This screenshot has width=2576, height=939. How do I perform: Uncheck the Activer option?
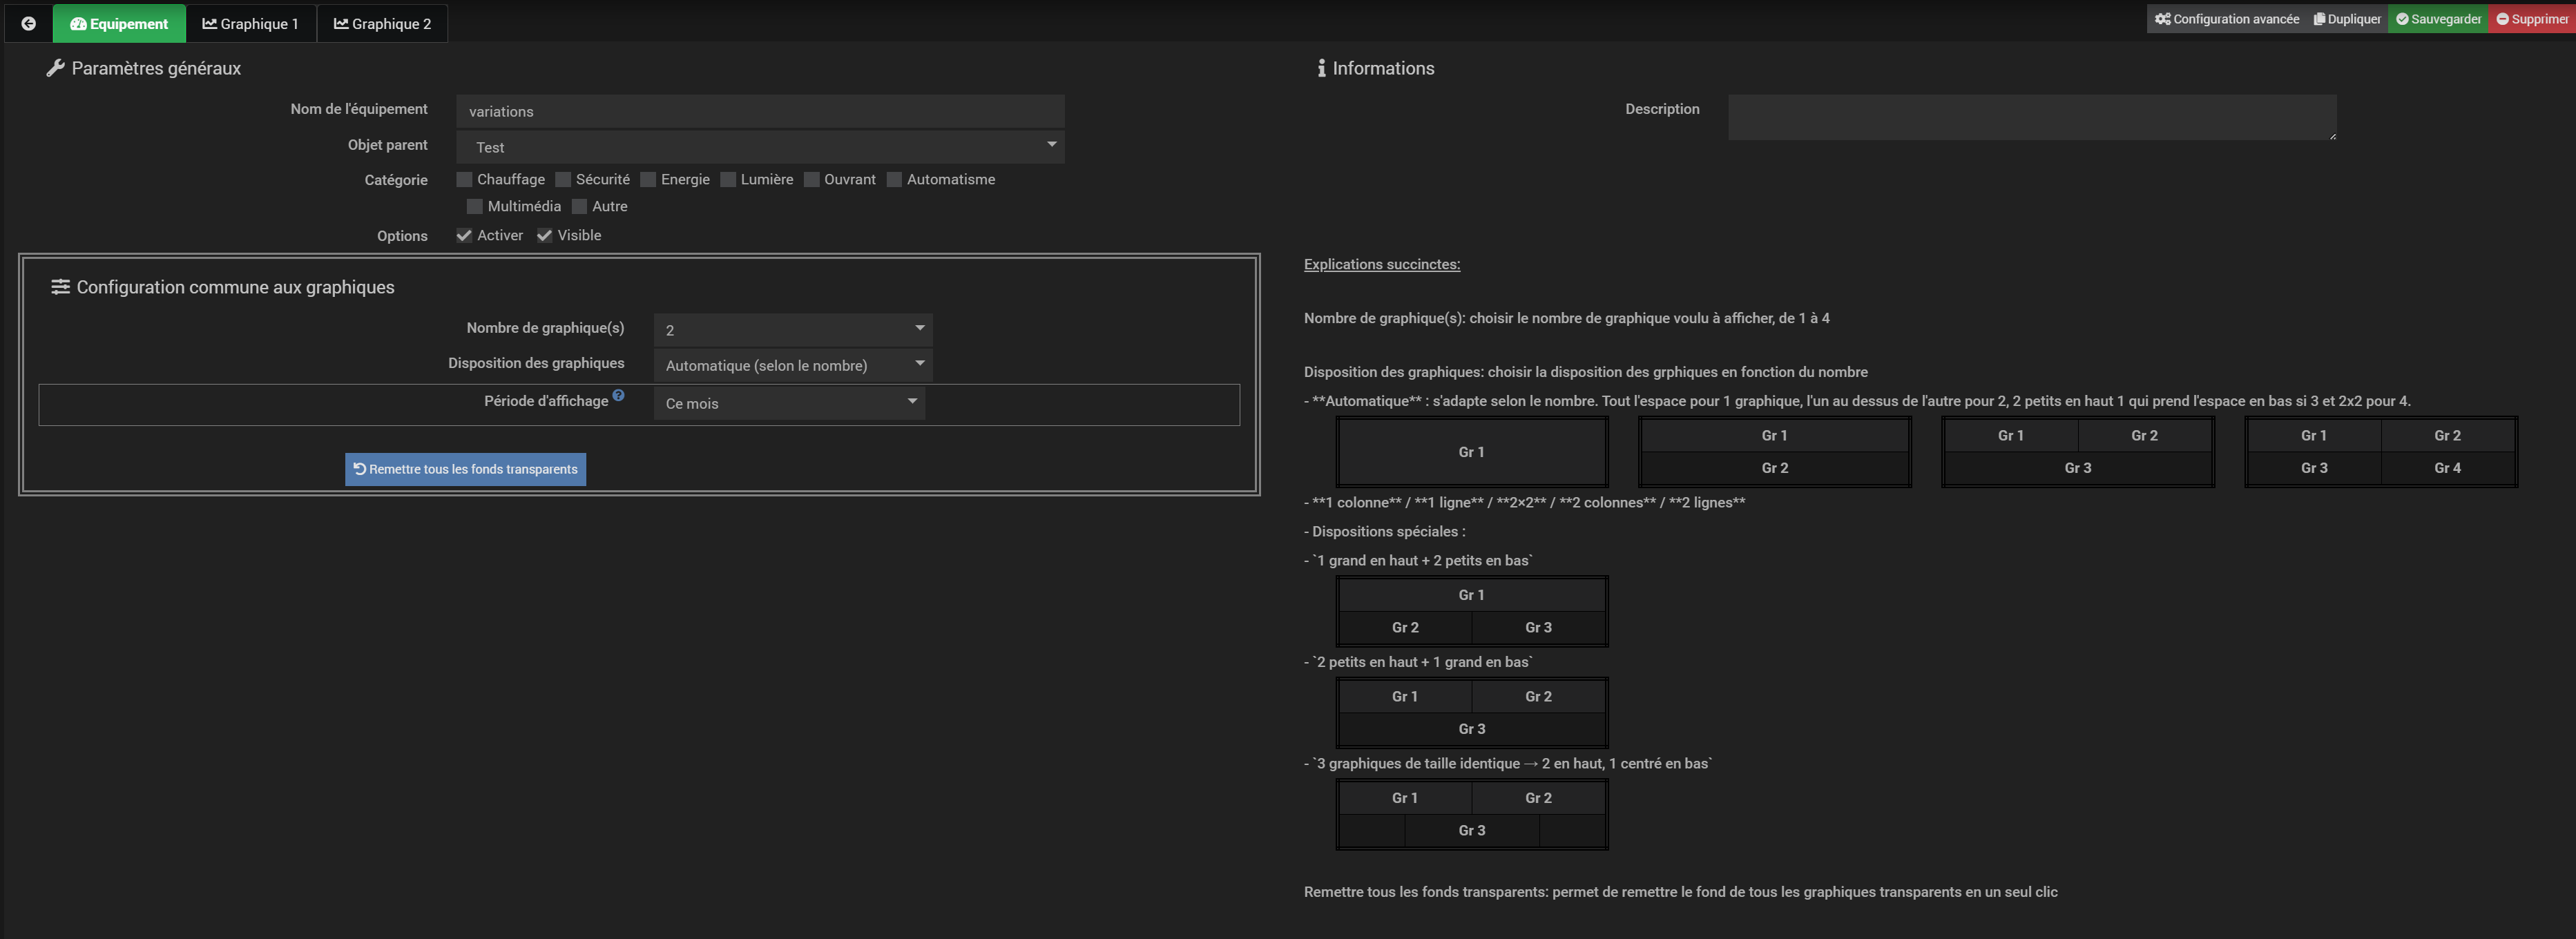[x=464, y=236]
